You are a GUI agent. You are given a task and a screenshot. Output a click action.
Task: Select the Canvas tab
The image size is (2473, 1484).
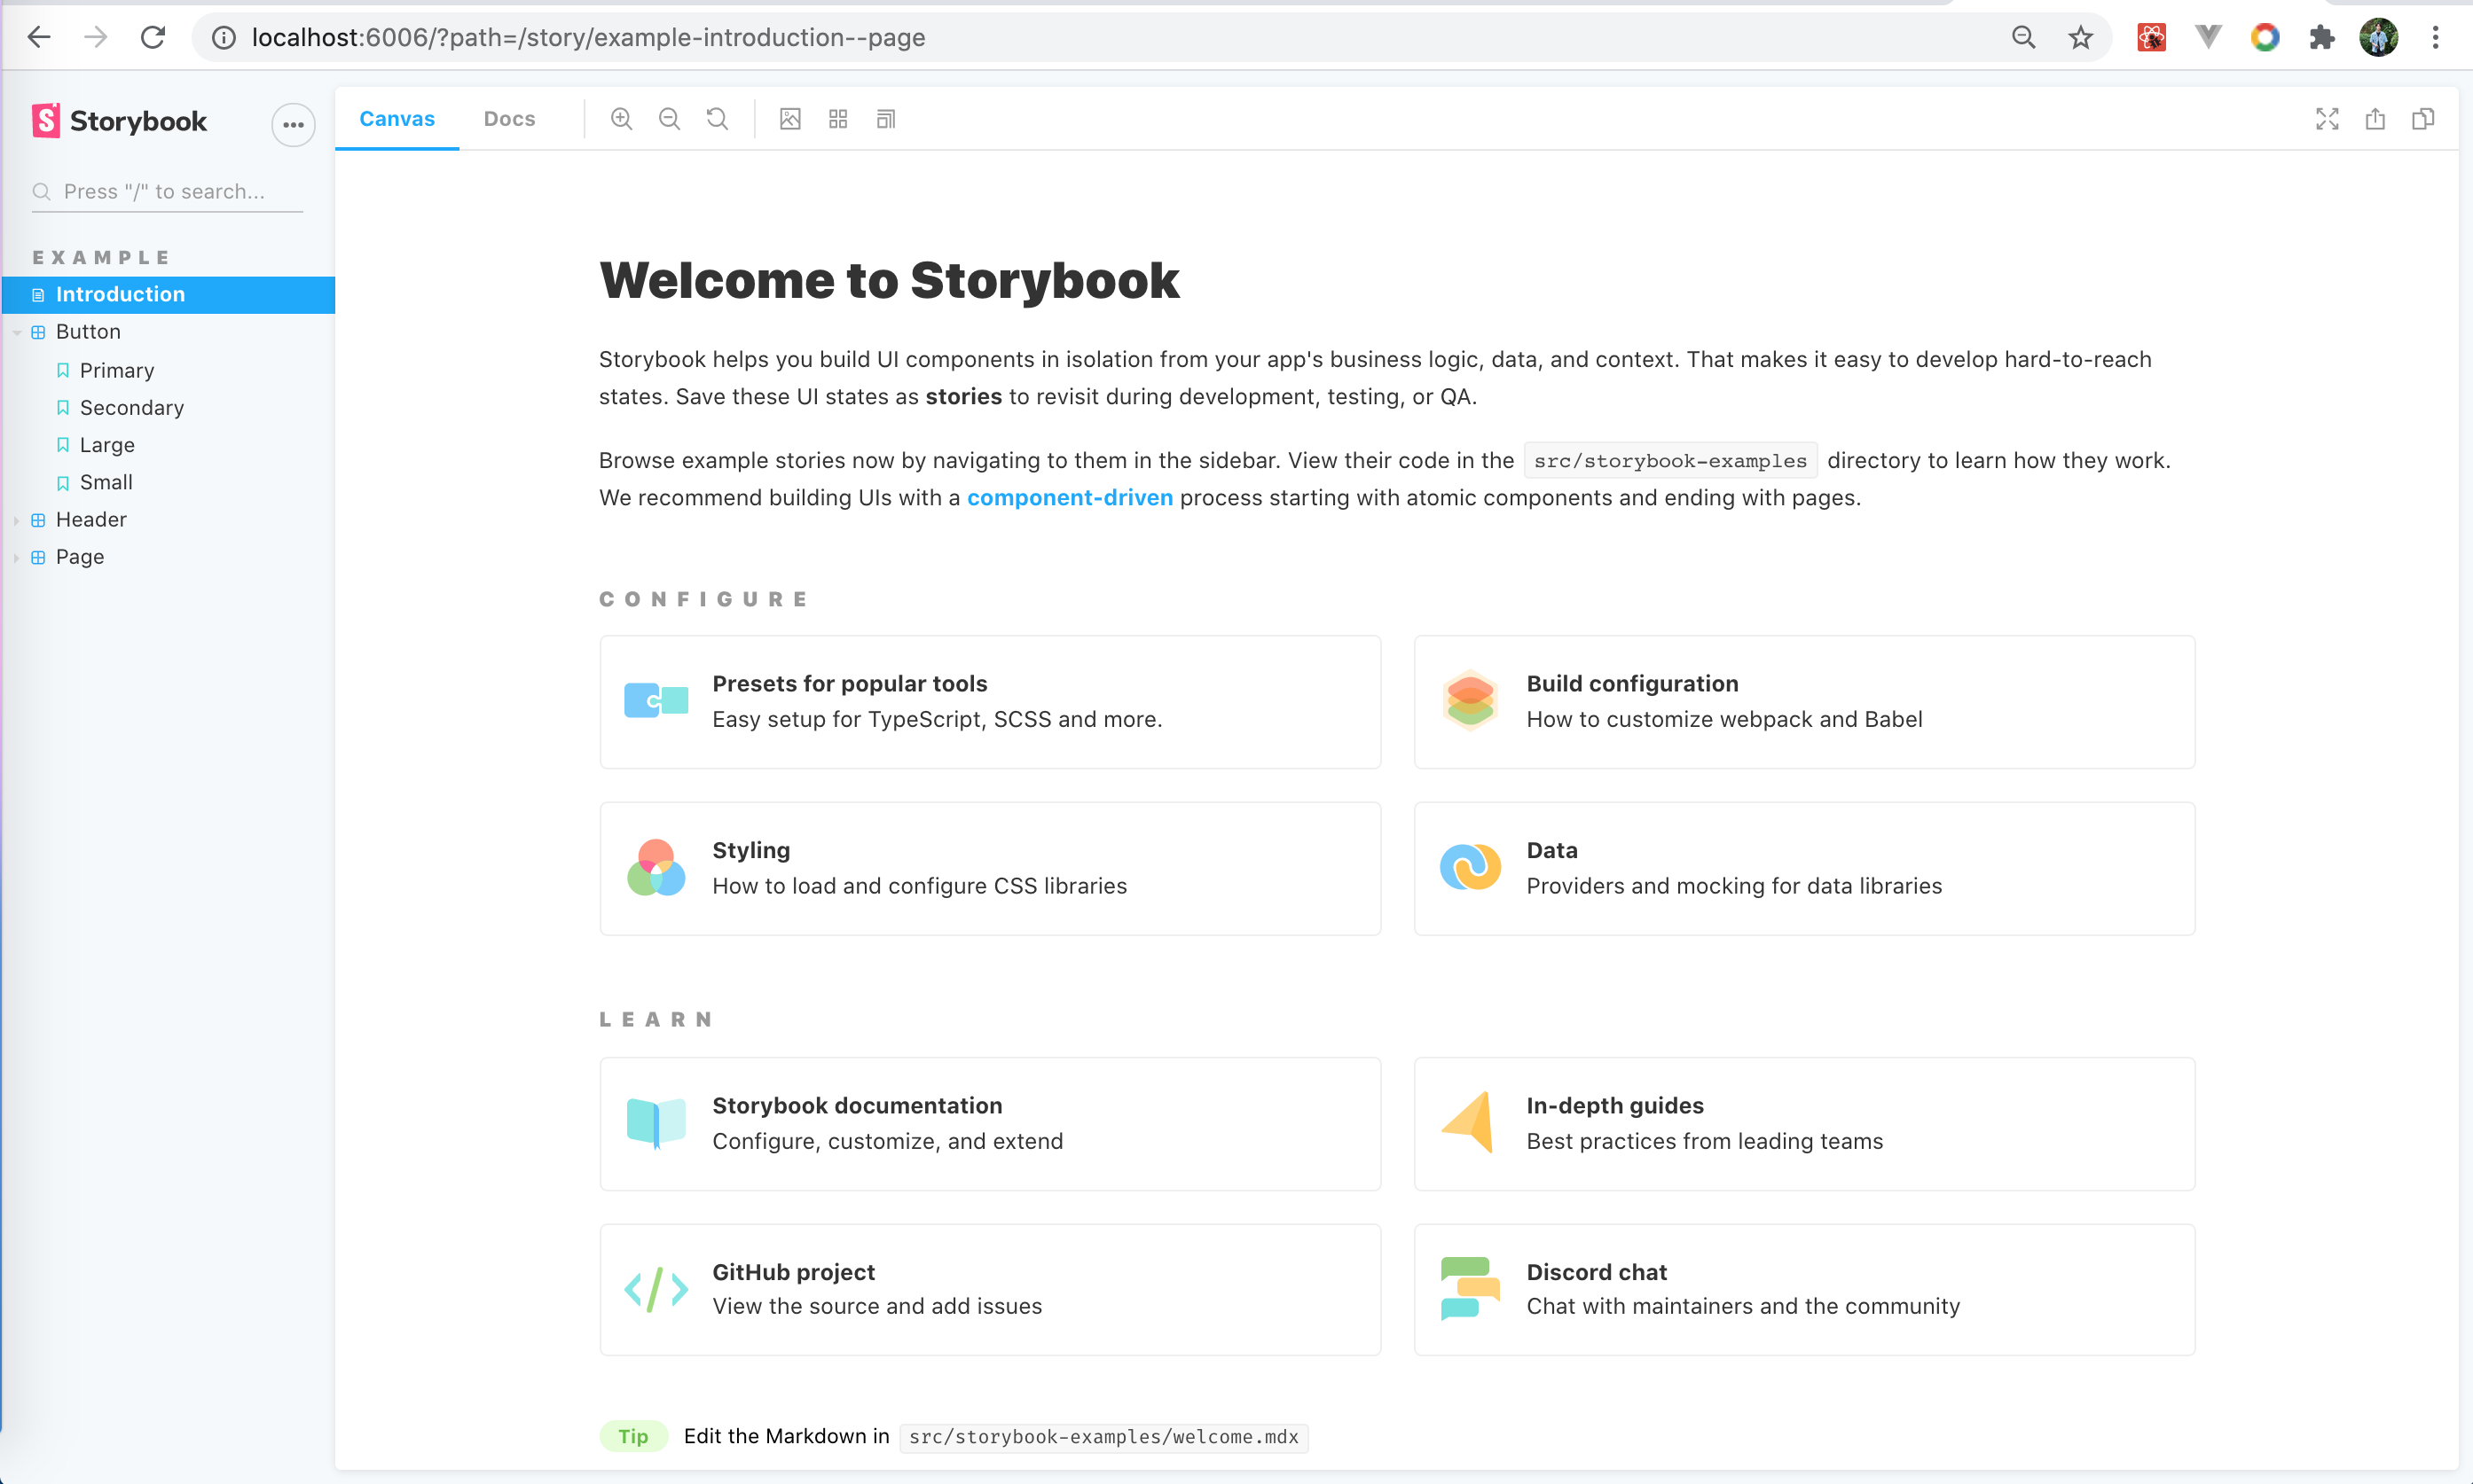coord(397,119)
